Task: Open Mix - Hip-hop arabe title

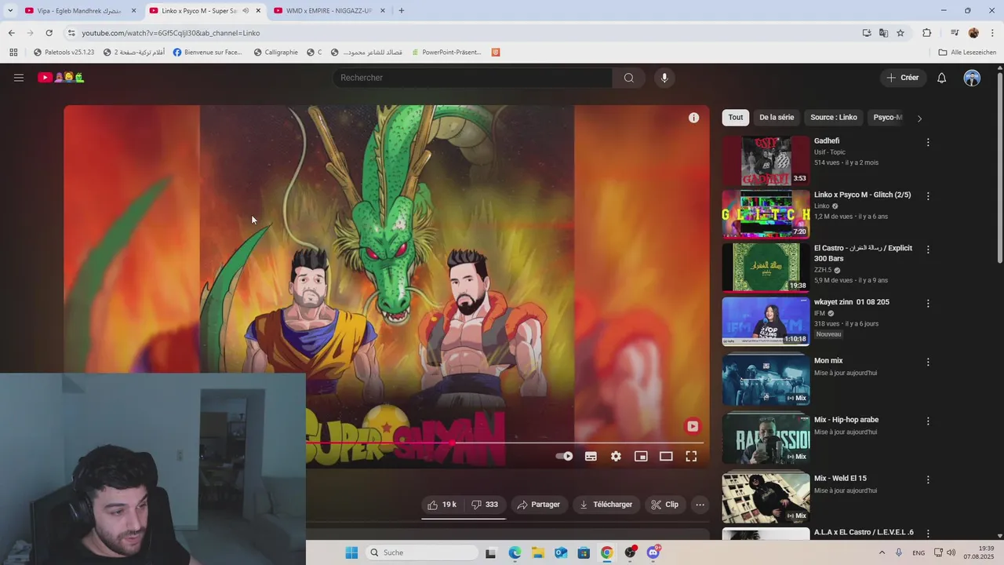Action: 846,420
